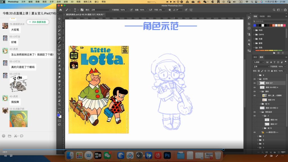Toggle visibility of layer 图层 324 拷贝 4
The image size is (288, 162).
click(255, 87)
